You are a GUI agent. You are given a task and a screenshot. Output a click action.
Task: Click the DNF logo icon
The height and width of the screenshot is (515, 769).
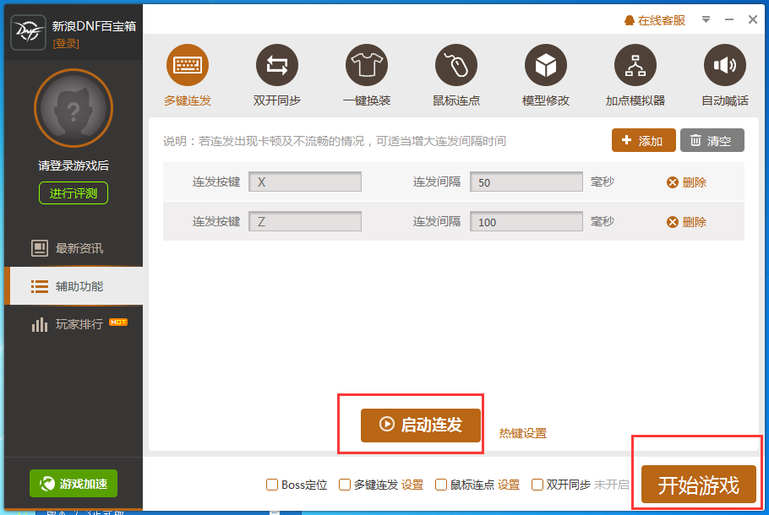(x=28, y=32)
